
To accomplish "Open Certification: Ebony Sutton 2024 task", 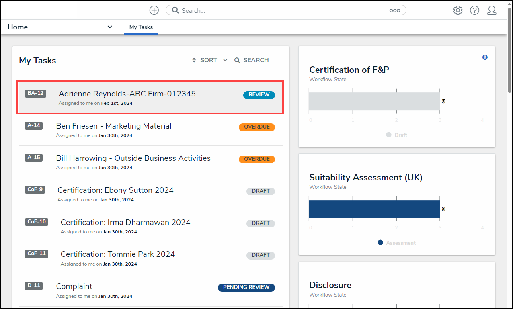I will [115, 190].
